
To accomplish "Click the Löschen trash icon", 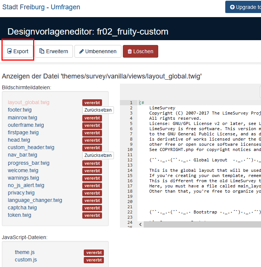I will [130, 51].
